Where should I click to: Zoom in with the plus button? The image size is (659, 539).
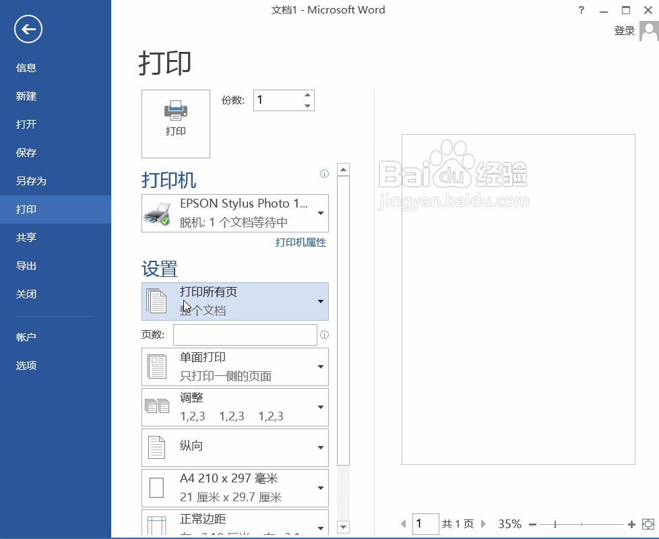pos(631,524)
